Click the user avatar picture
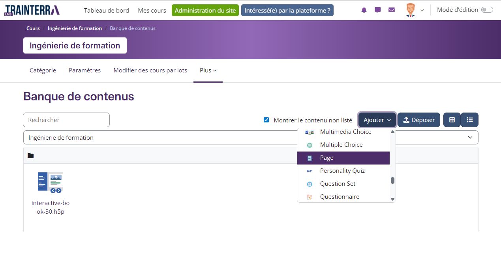501x257 pixels. [411, 10]
